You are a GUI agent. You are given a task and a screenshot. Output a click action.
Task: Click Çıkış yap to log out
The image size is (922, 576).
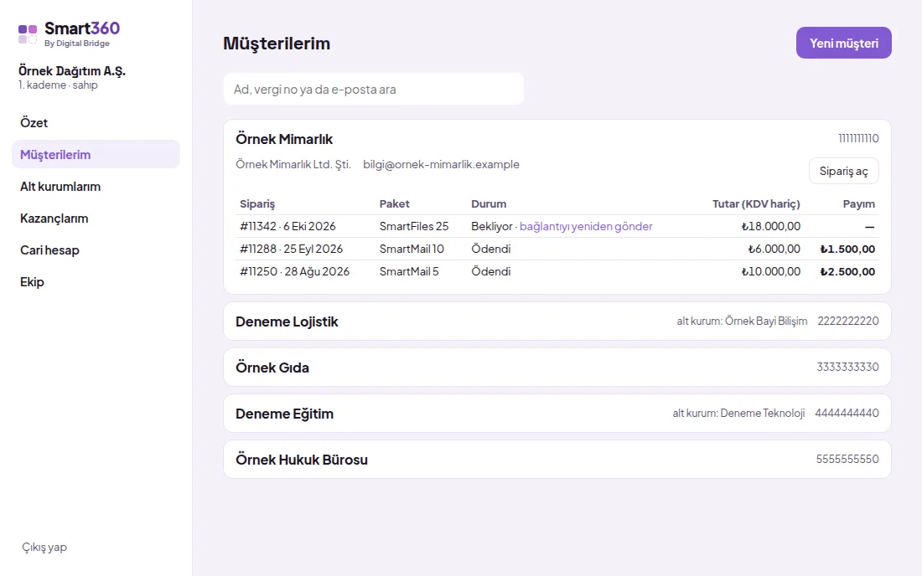click(x=44, y=548)
